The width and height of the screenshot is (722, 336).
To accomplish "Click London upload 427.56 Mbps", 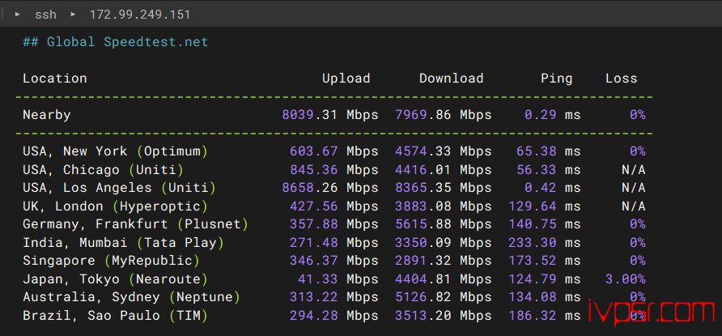I will click(x=333, y=206).
